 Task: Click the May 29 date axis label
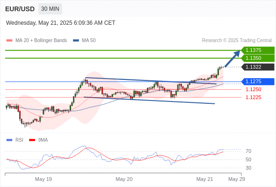pyautogui.click(x=237, y=179)
